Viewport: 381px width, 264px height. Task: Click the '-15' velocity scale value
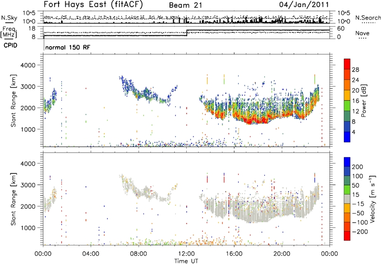358,203
